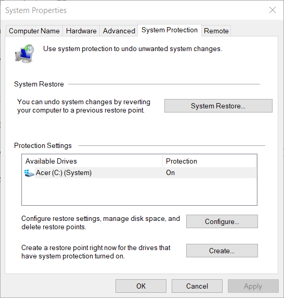Select the System Protection tab

point(170,30)
